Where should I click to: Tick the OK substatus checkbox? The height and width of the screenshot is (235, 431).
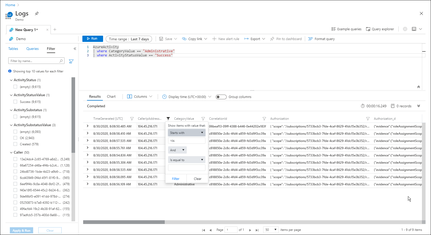pos(15,138)
